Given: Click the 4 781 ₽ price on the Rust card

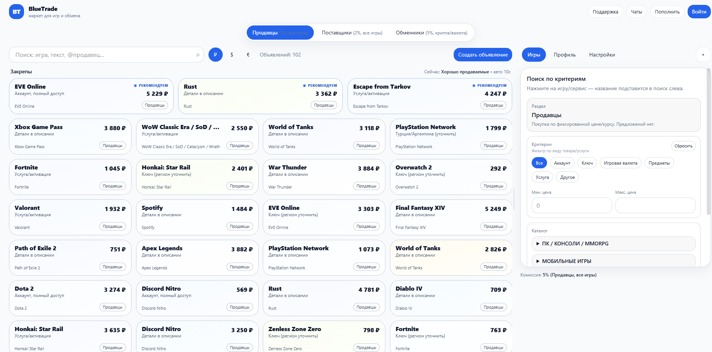Looking at the screenshot, I should click(x=369, y=290).
